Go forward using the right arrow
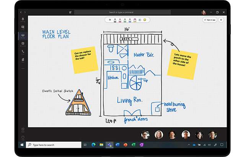Image resolution: width=245 pixels, height=157 pixels. (25, 12)
